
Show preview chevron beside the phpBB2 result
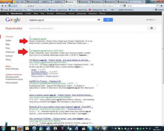(97, 85)
